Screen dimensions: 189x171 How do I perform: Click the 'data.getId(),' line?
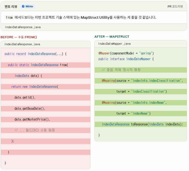46,98
